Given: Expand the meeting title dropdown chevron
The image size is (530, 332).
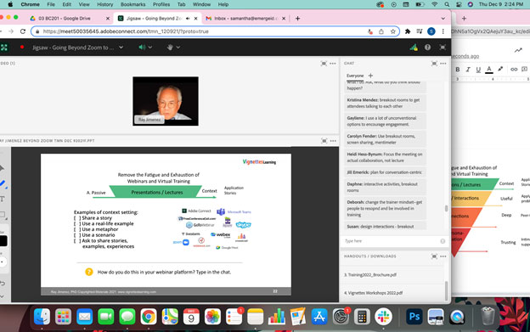Looking at the screenshot, I should [x=121, y=48].
